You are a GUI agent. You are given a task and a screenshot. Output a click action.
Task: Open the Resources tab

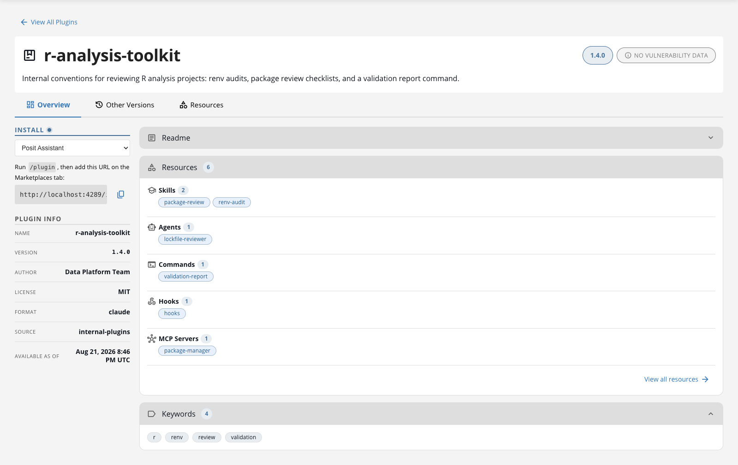[202, 105]
